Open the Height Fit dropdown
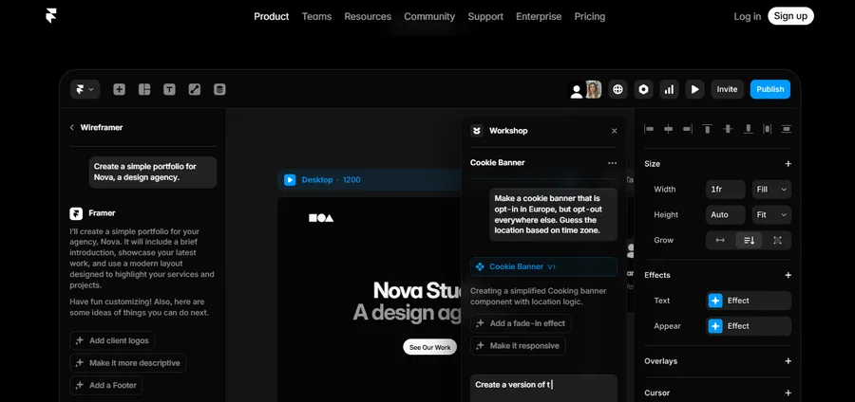 click(771, 215)
